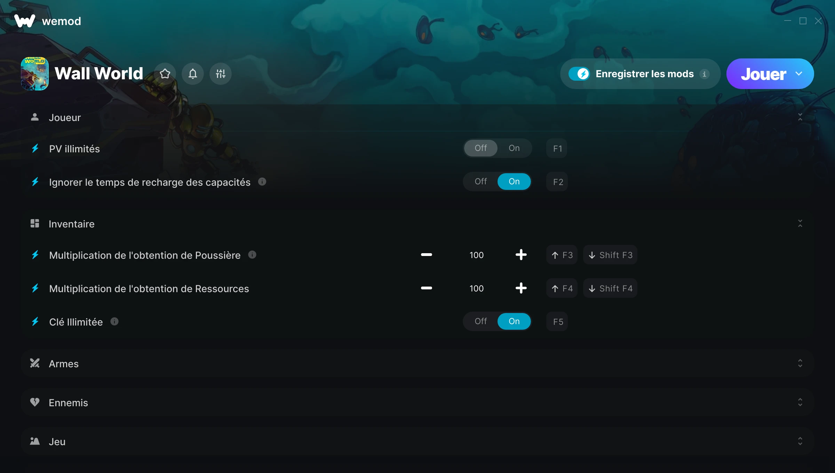835x473 pixels.
Task: Open the Wall World game thumbnail
Action: (35, 74)
